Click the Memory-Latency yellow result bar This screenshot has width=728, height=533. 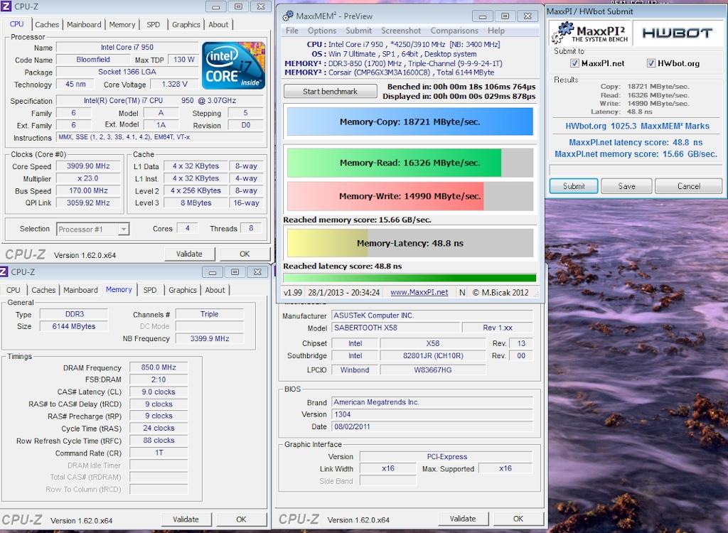coord(410,243)
